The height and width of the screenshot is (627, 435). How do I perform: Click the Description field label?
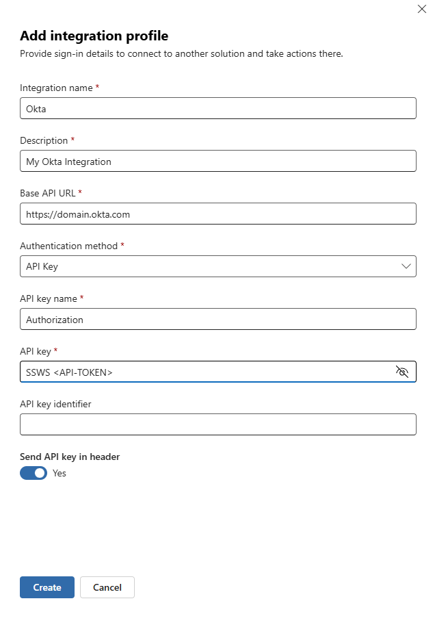point(44,141)
